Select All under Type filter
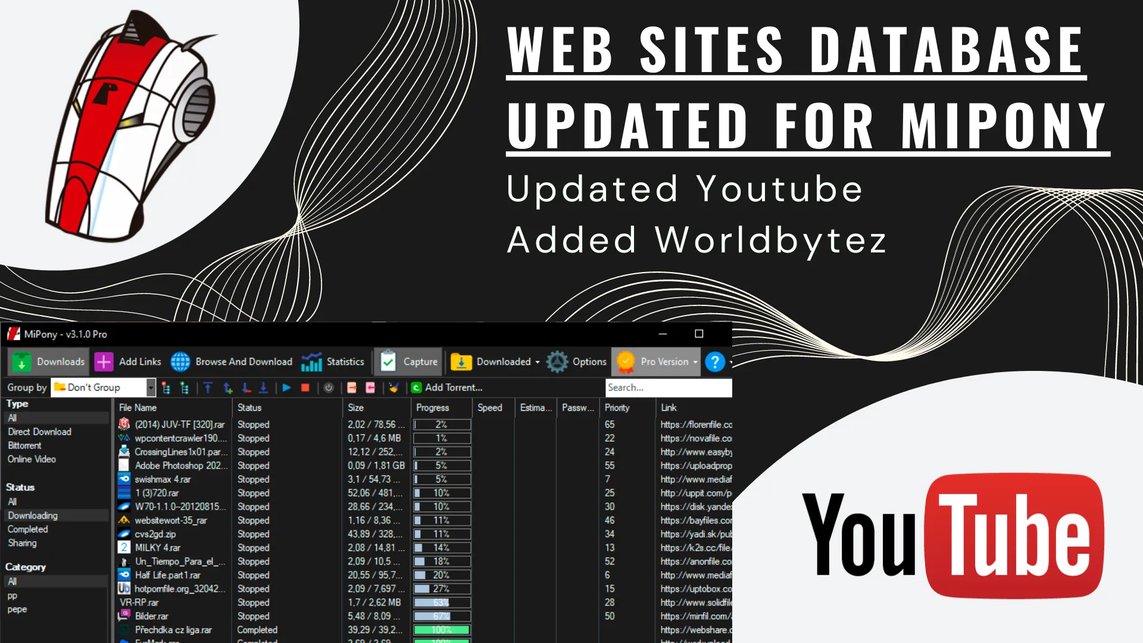 pos(57,418)
